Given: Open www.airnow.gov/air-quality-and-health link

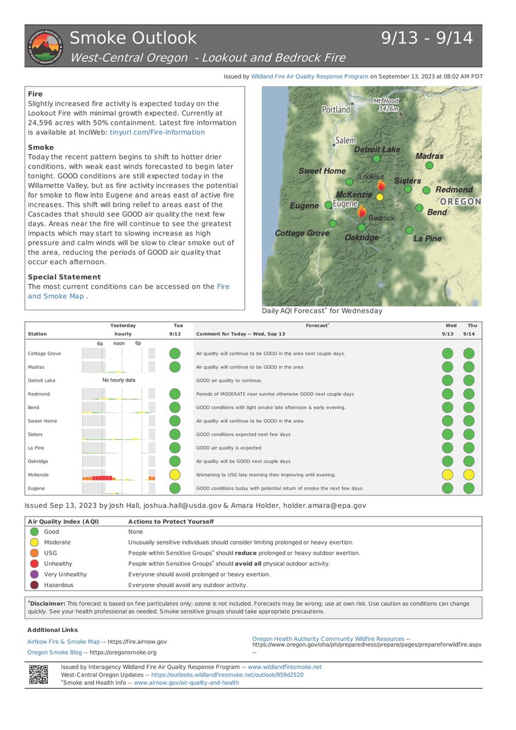Looking at the screenshot, I should click(x=187, y=683).
